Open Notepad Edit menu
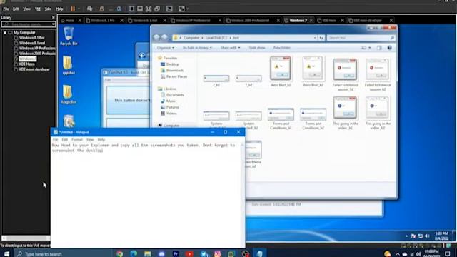 [64, 140]
